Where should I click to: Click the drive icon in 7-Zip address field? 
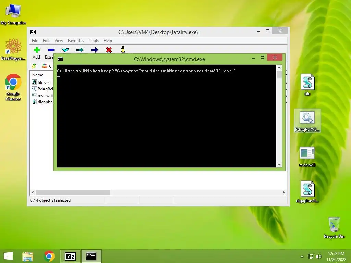point(45,66)
